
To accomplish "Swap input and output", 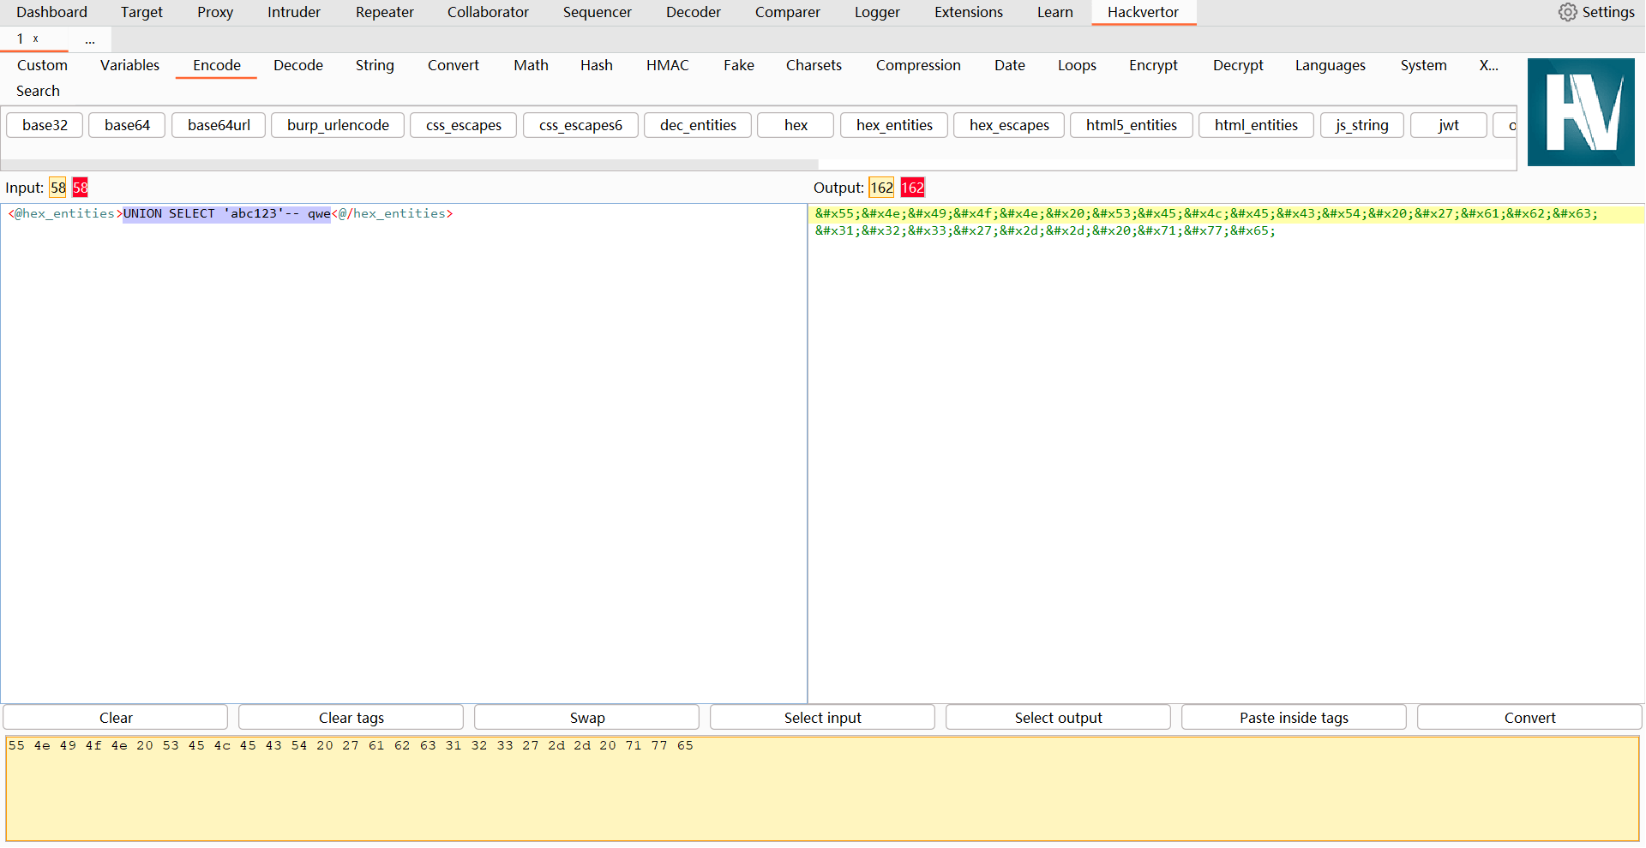I will [x=586, y=718].
